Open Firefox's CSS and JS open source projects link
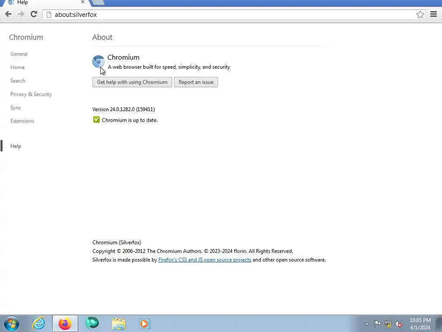The height and width of the screenshot is (332, 442). click(x=205, y=260)
